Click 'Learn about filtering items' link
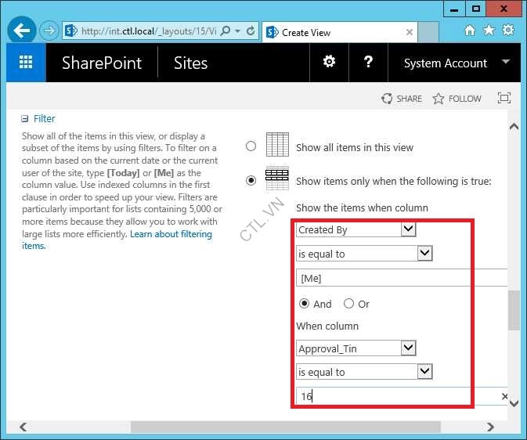This screenshot has width=527, height=440. pos(171,235)
